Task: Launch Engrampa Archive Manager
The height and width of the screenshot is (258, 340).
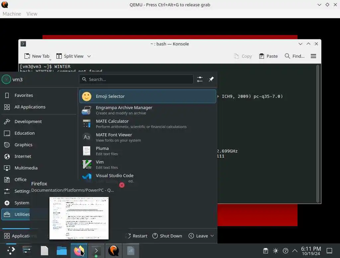Action: pyautogui.click(x=148, y=110)
